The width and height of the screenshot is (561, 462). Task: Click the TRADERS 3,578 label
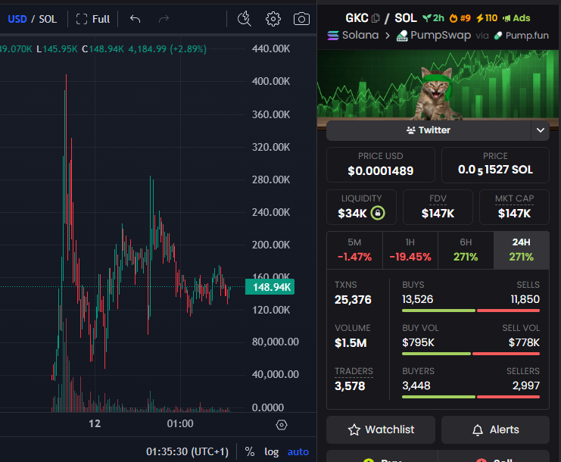coord(354,371)
